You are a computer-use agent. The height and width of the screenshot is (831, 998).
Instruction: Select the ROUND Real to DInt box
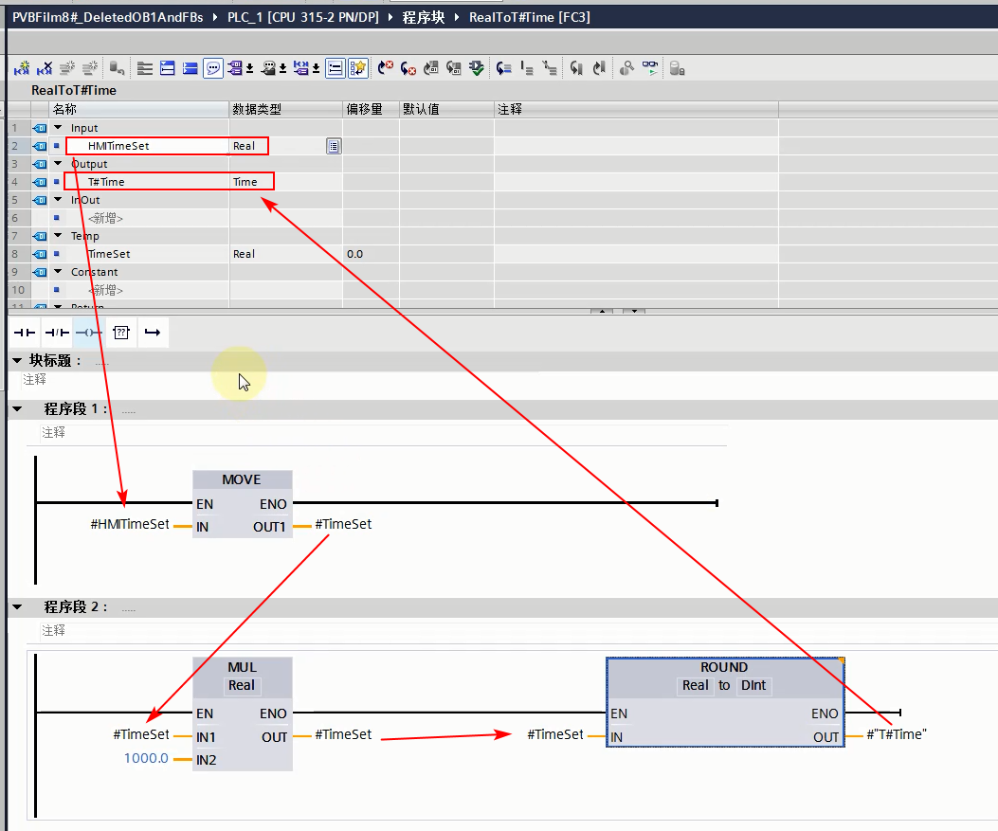point(725,702)
